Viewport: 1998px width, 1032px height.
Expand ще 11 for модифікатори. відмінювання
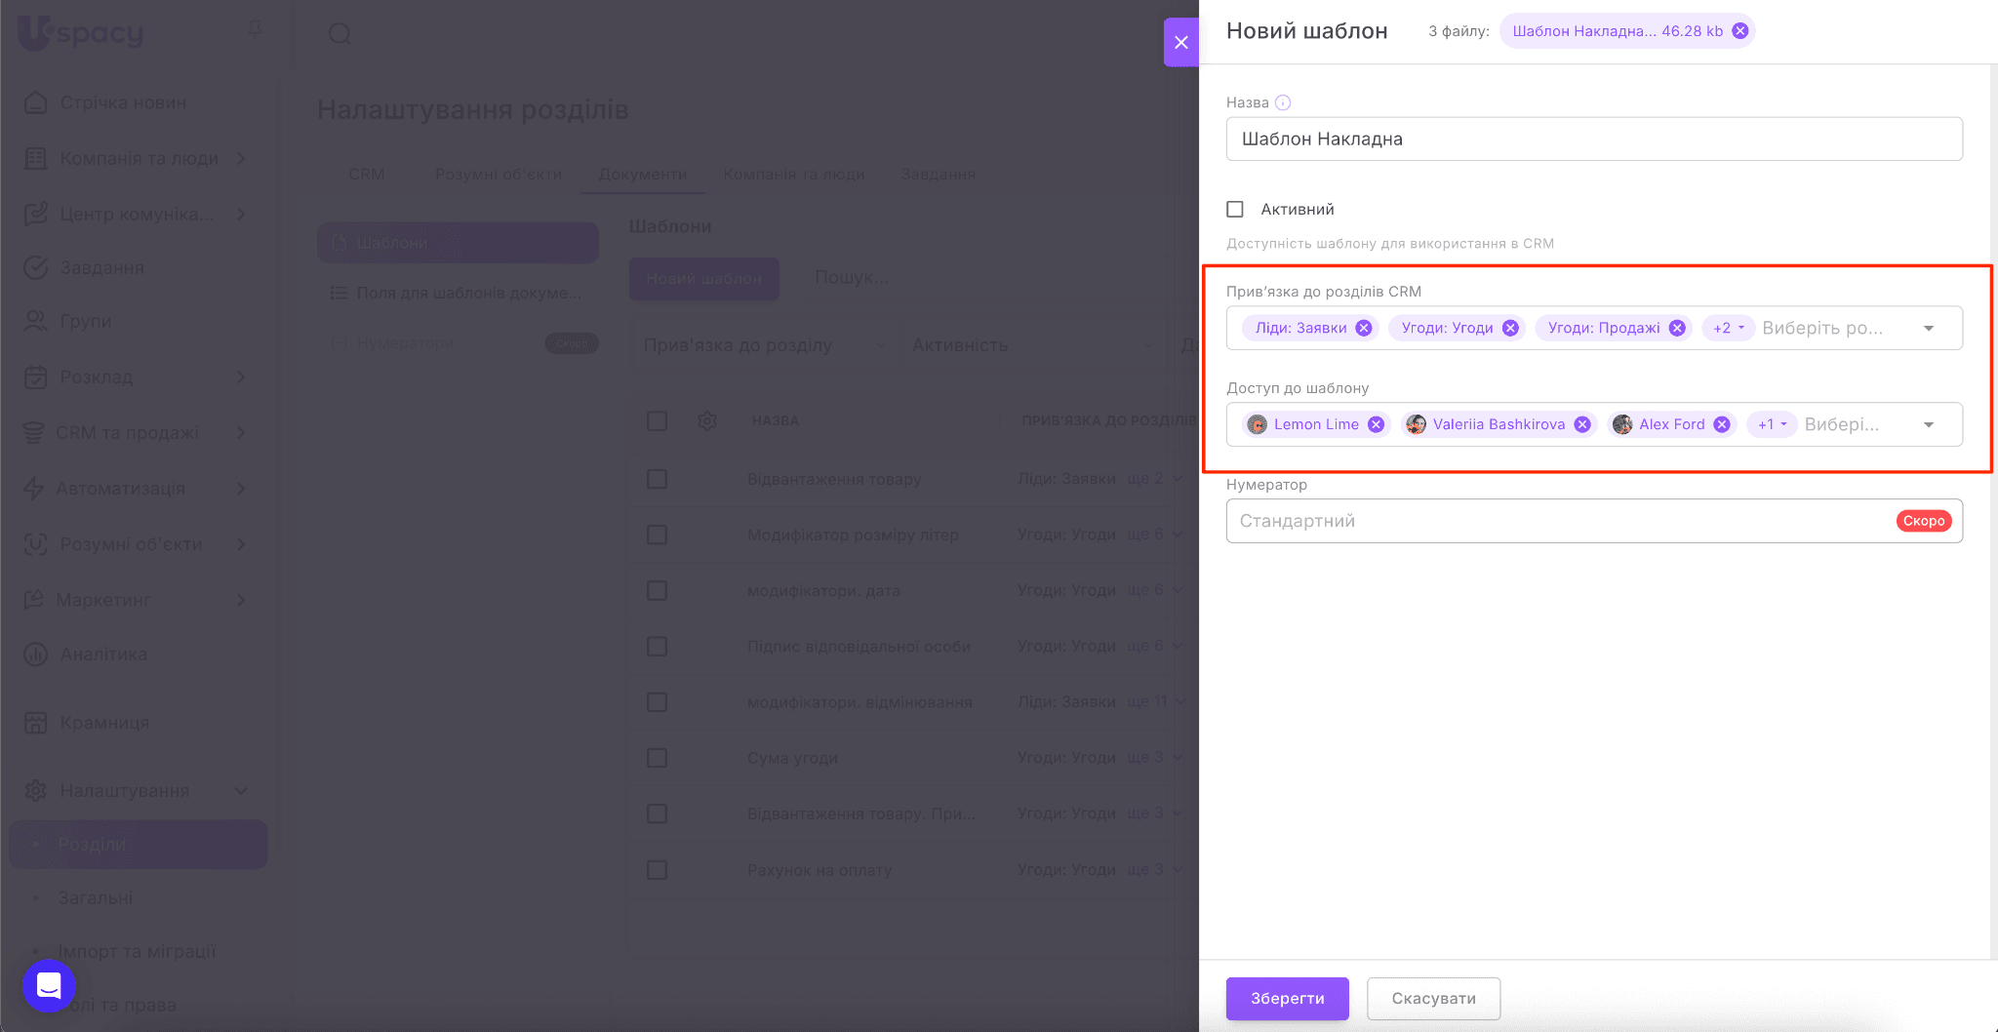1157,702
